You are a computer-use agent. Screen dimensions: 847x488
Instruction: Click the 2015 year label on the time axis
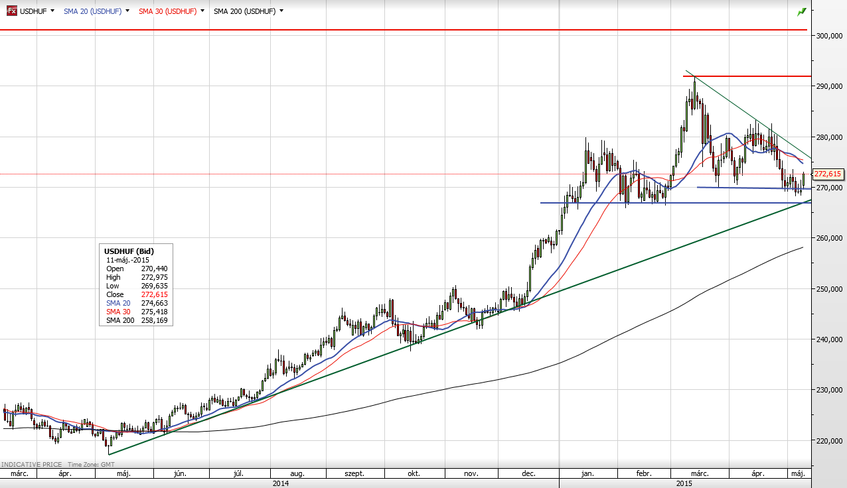[x=684, y=483]
